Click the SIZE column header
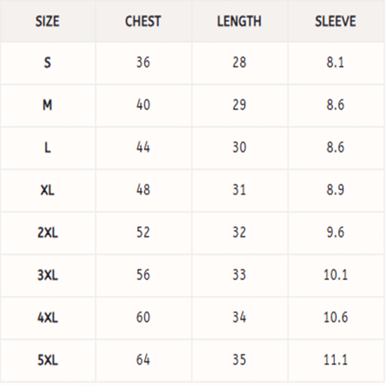Viewport: 386px width, 386px height. (47, 22)
